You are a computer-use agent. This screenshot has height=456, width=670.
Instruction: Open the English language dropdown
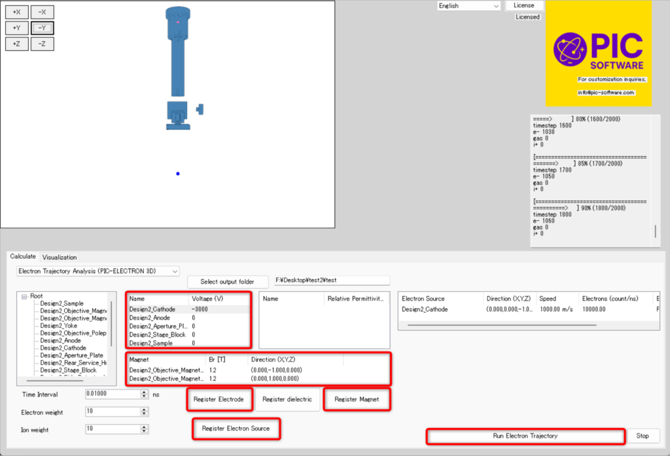pyautogui.click(x=468, y=6)
